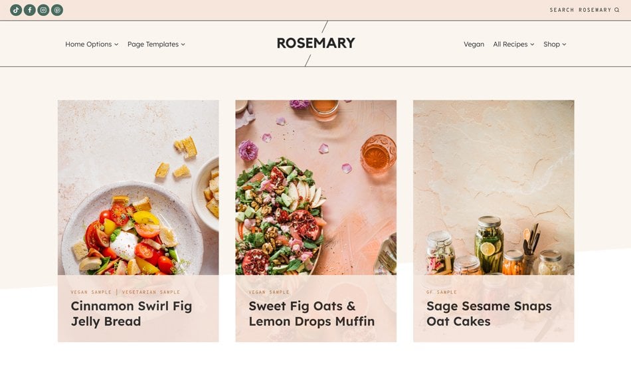Click the Instagram social icon

click(x=43, y=10)
